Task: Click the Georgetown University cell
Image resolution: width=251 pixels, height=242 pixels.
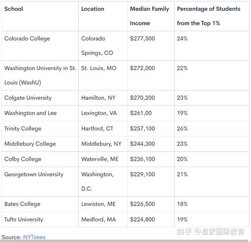Action: pyautogui.click(x=34, y=174)
